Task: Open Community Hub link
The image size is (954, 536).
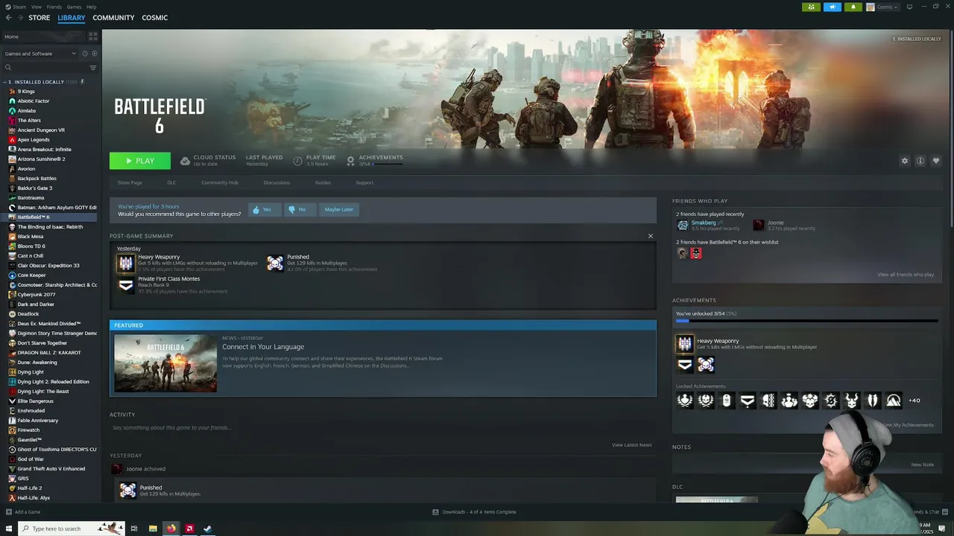Action: tap(220, 182)
